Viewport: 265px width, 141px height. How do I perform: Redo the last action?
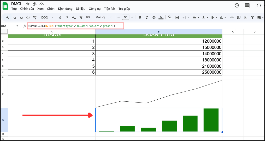tap(21, 17)
